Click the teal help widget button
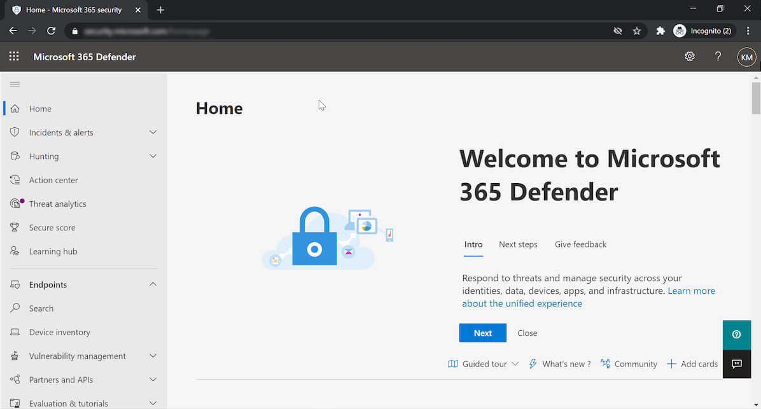The image size is (761, 409). pos(736,335)
